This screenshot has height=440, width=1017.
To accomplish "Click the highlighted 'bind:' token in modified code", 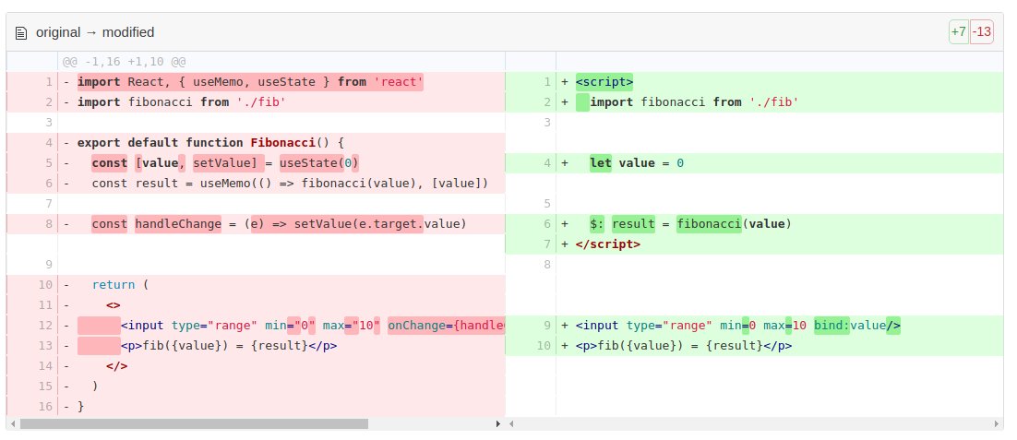I will [x=832, y=326].
